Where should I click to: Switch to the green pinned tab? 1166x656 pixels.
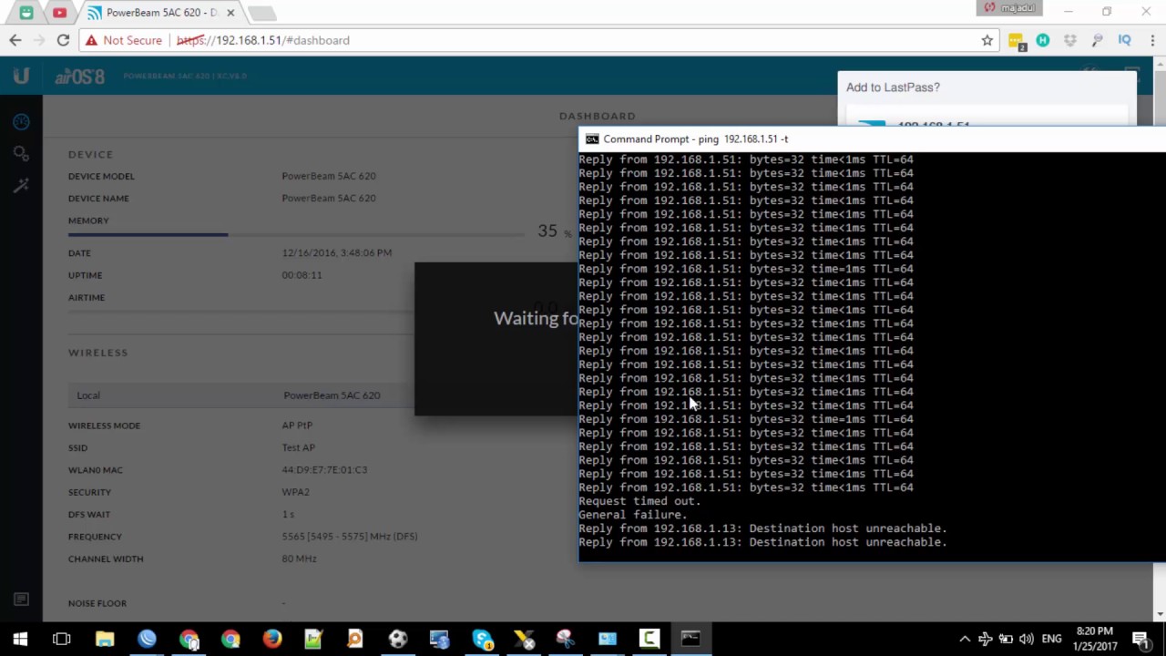(26, 13)
